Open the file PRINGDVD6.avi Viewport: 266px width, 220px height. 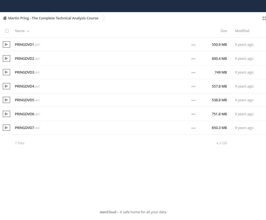[27, 114]
